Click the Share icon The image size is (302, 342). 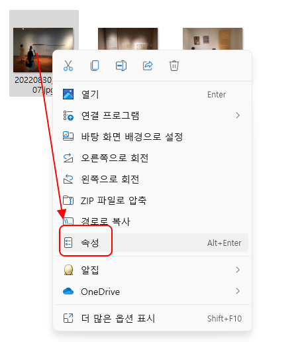148,66
